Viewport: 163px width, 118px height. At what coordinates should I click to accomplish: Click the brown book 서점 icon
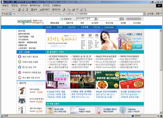(x=20, y=78)
